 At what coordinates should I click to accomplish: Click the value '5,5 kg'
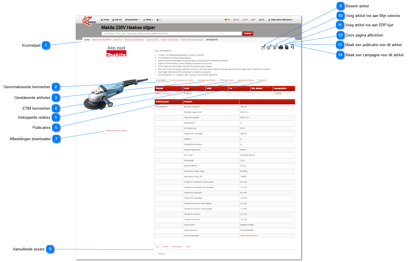click(x=243, y=166)
